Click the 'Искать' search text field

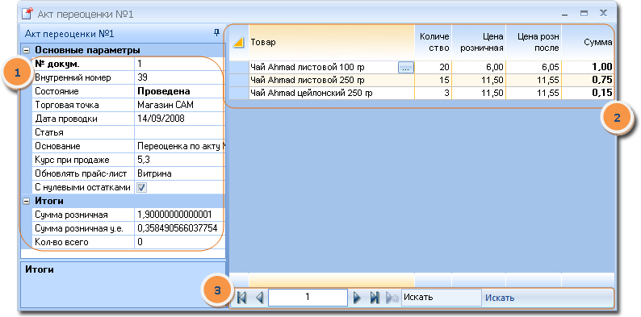(x=442, y=298)
